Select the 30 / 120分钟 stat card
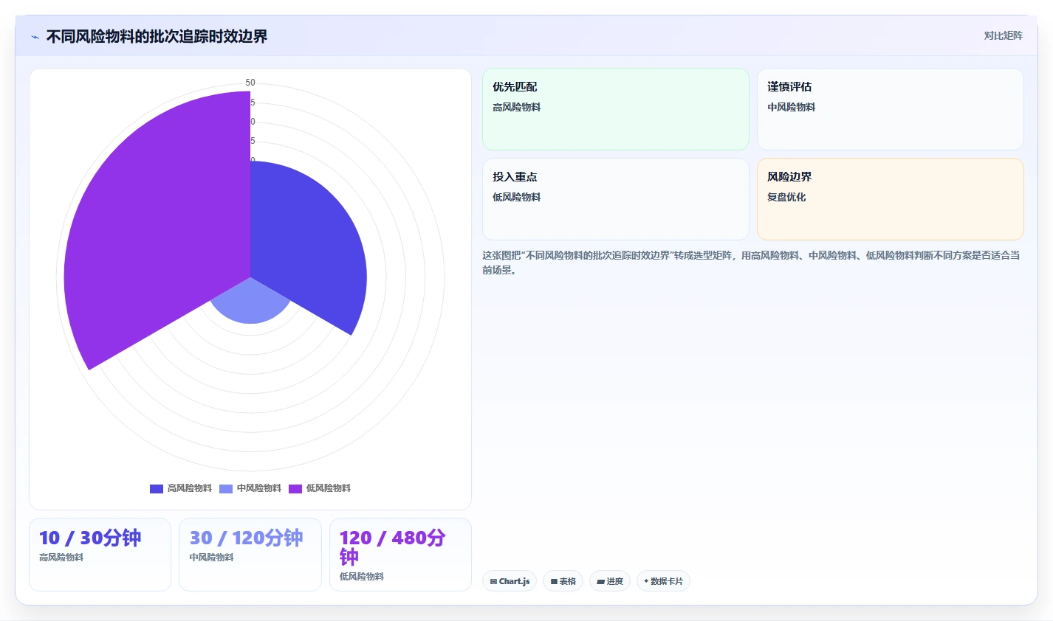The height and width of the screenshot is (621, 1053). click(250, 555)
